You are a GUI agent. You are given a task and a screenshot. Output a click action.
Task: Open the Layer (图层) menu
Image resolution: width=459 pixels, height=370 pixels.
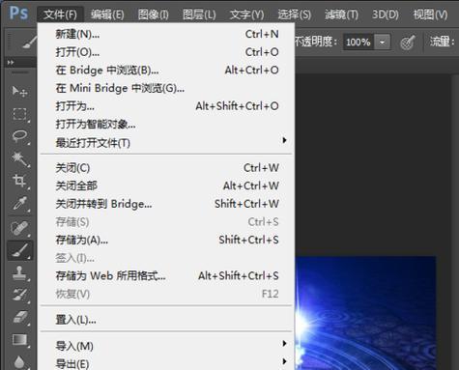(x=199, y=14)
